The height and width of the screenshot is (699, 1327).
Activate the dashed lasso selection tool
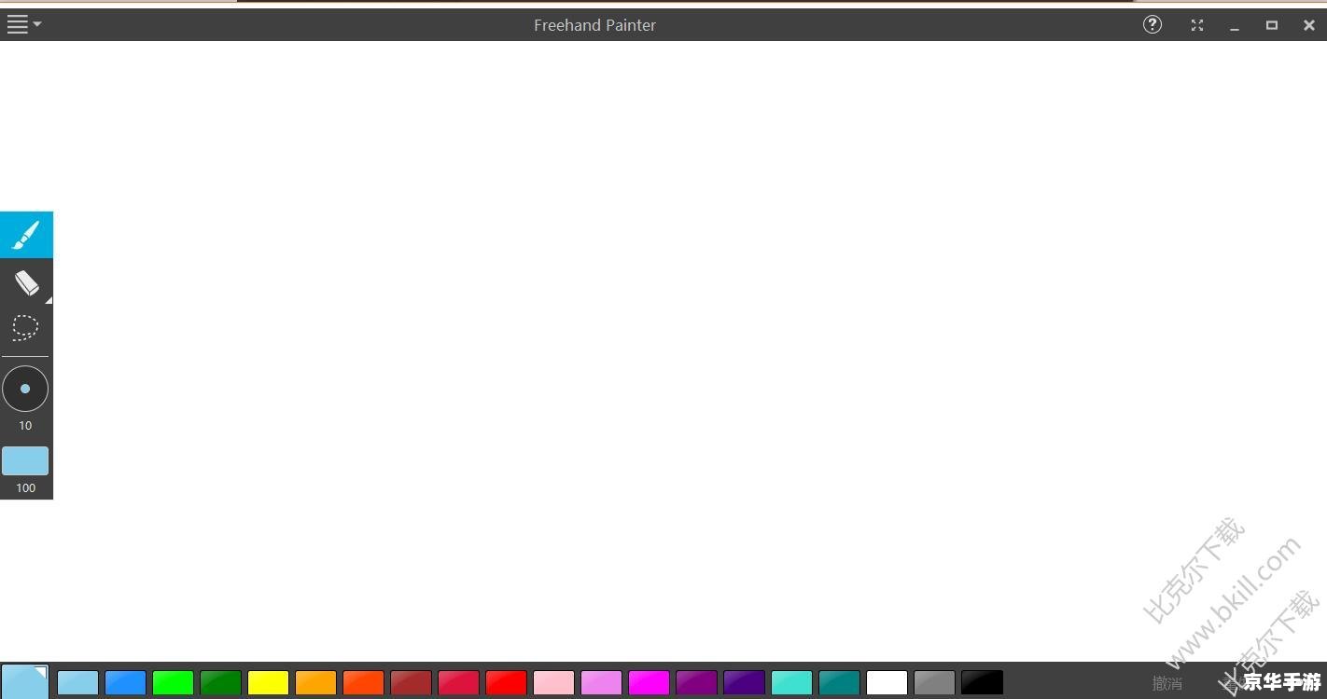pyautogui.click(x=25, y=327)
